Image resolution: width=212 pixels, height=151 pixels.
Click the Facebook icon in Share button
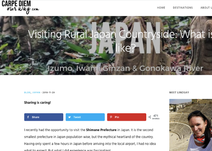pyautogui.click(x=28, y=117)
